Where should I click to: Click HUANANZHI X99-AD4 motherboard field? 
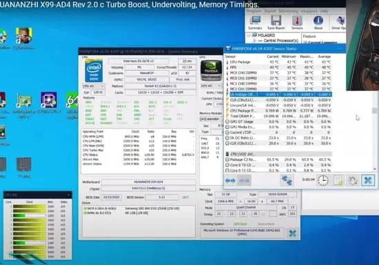tap(148, 181)
